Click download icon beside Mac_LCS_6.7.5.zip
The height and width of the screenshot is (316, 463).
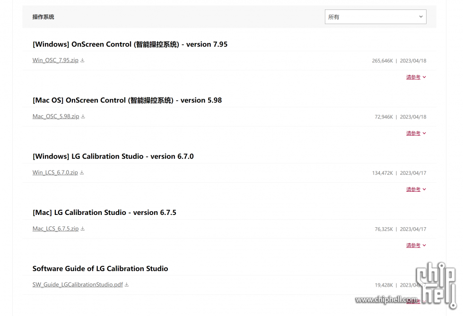[x=83, y=229]
